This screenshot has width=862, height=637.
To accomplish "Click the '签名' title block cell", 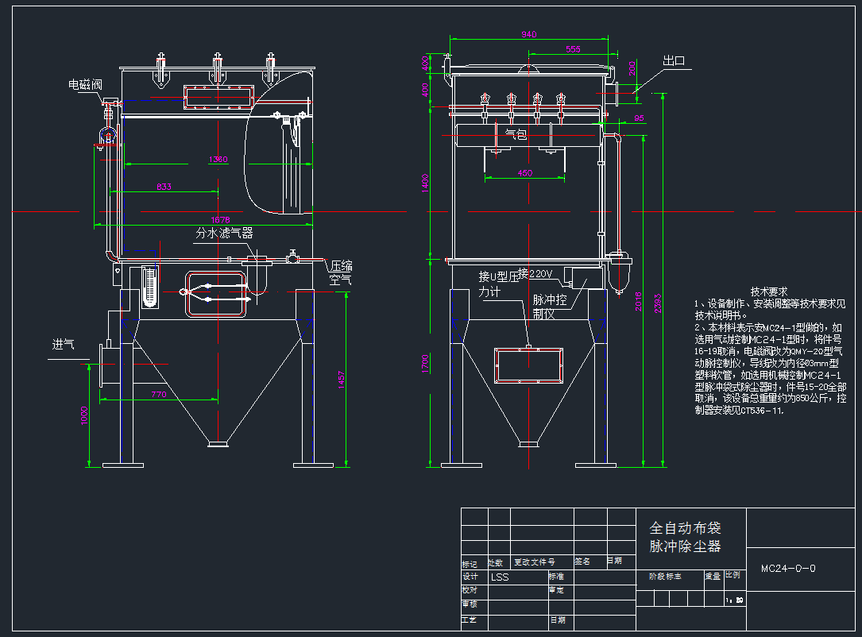I will (582, 562).
